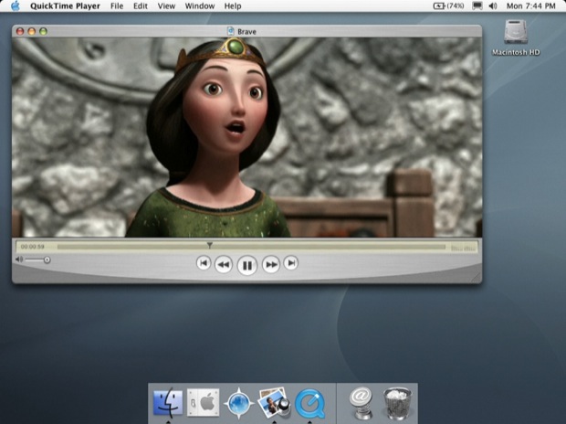Open the Edit menu
This screenshot has height=424, width=566.
(x=140, y=6)
